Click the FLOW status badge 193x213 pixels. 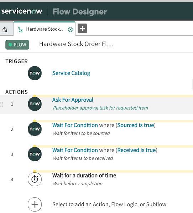click(x=17, y=45)
